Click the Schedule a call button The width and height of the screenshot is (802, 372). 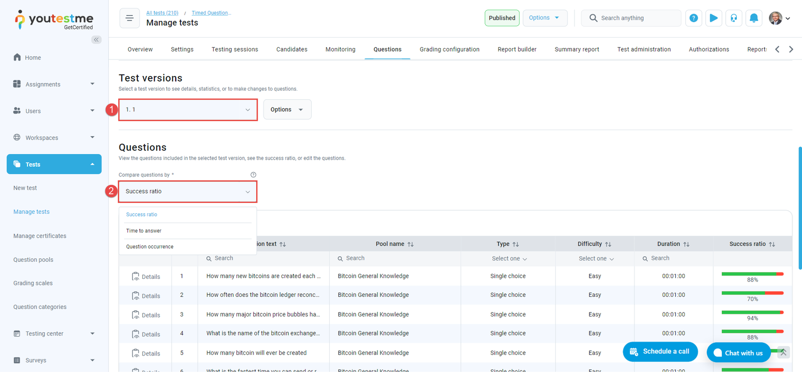pyautogui.click(x=660, y=351)
